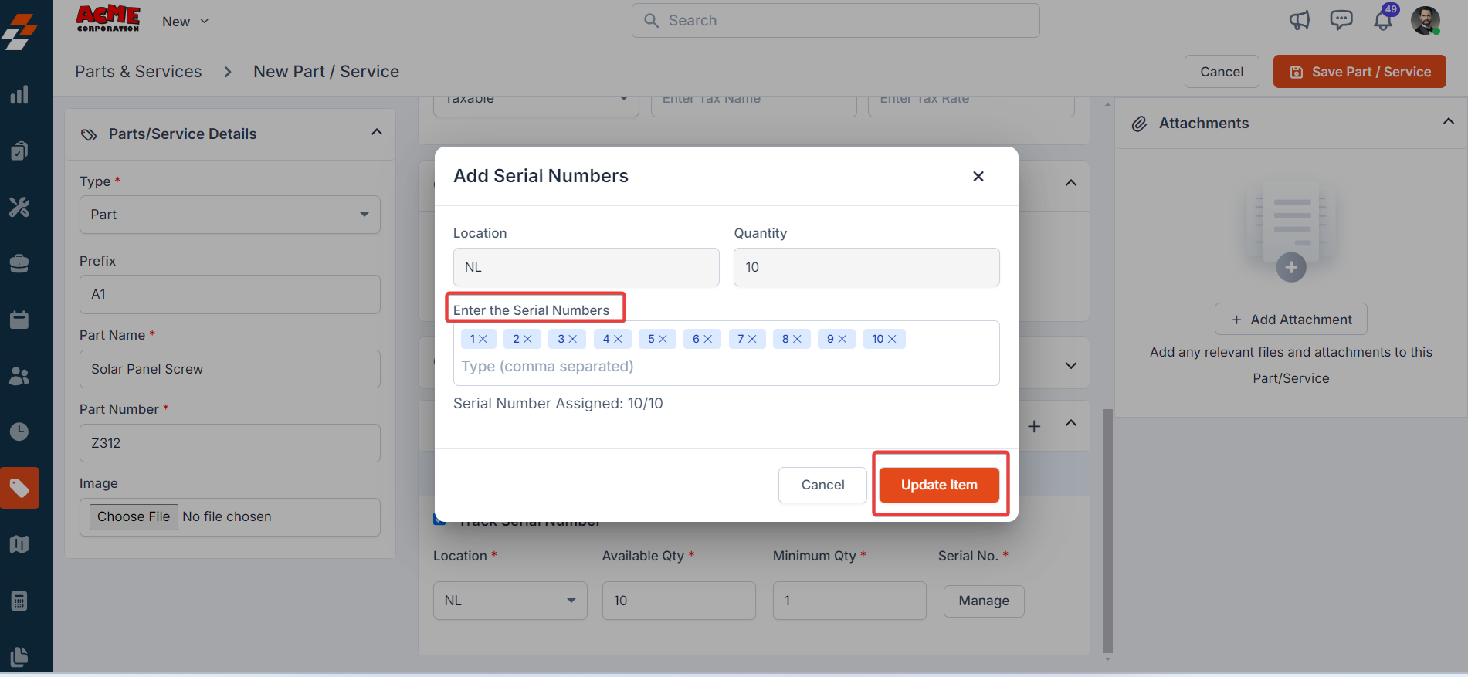1468x677 pixels.
Task: Open the Type dropdown showing Part
Action: point(229,215)
